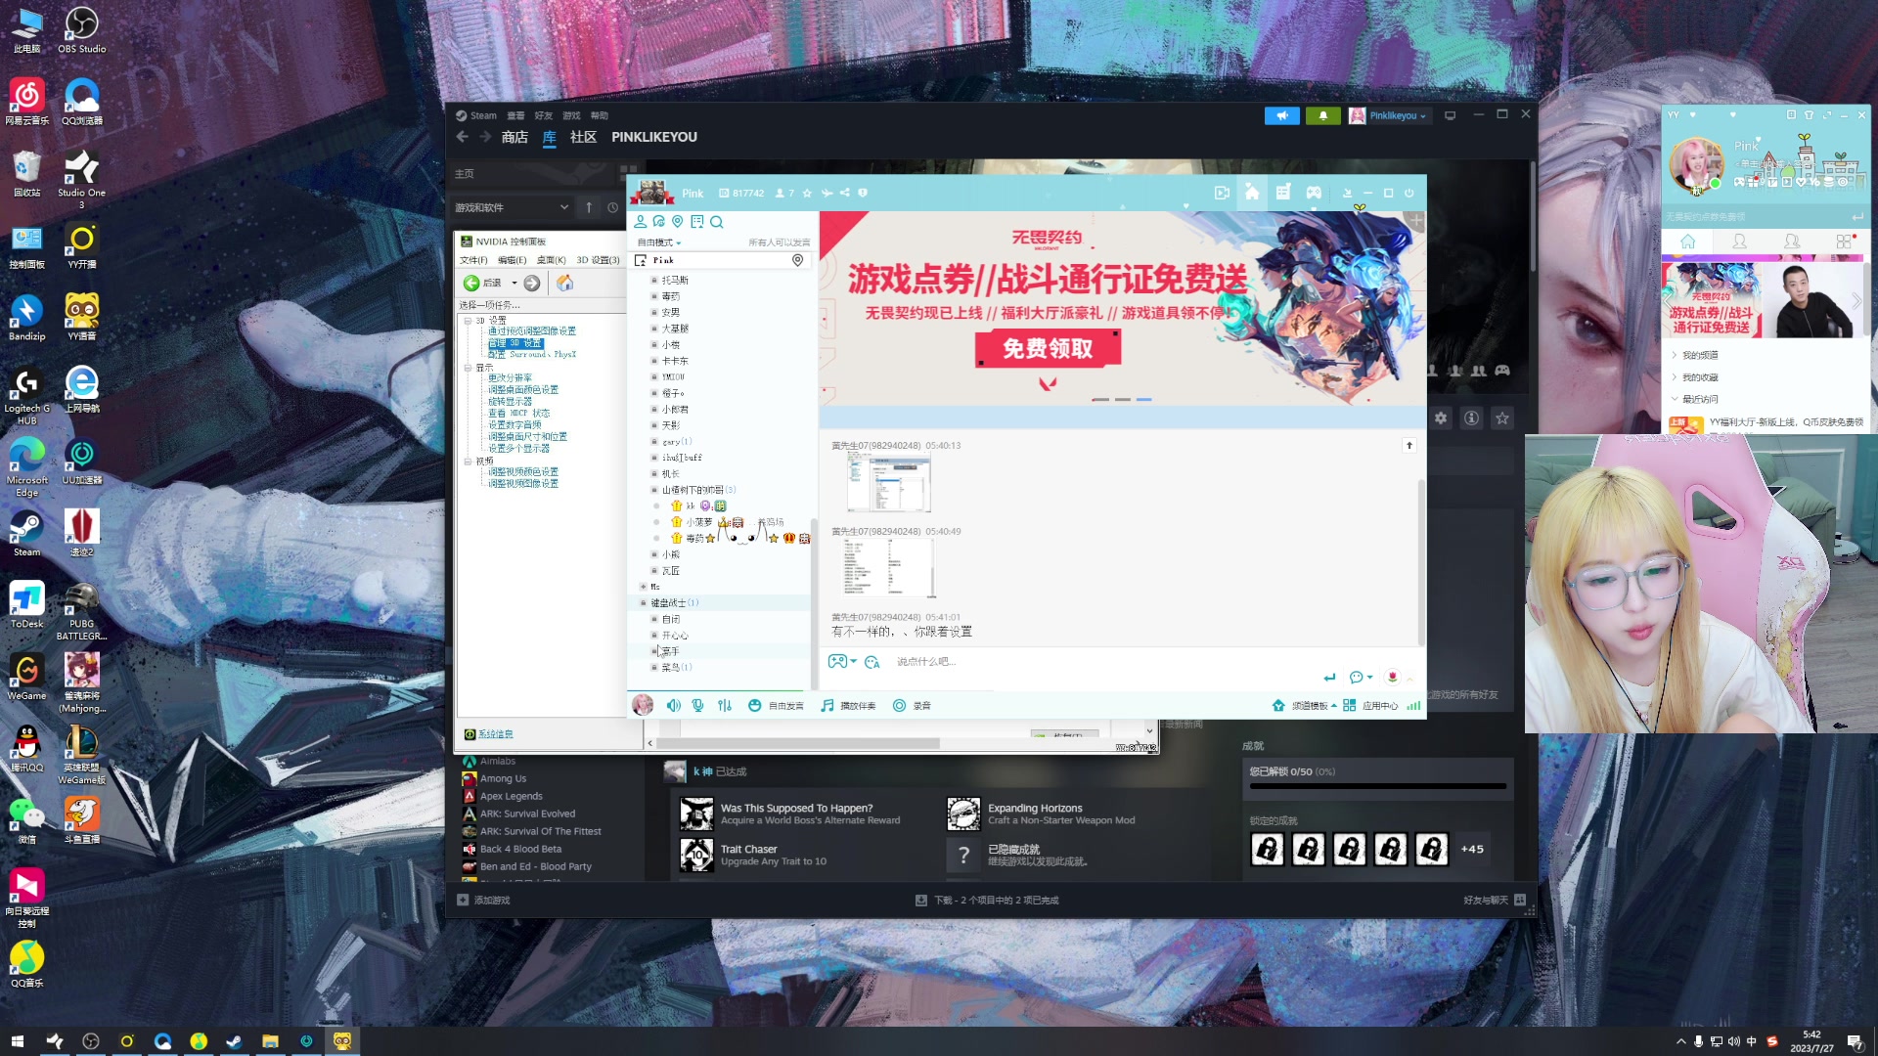Open 文件(F) menu in NVIDIA panel

coord(473,260)
